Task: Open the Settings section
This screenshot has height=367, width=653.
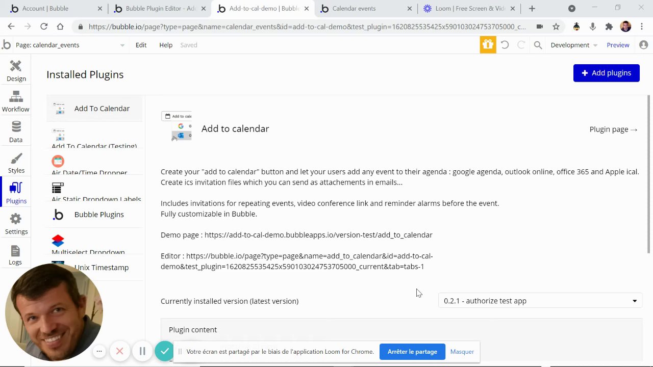Action: click(16, 224)
